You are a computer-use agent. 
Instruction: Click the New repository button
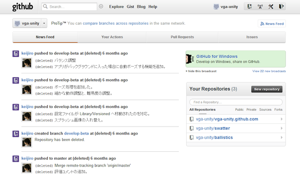click(267, 89)
